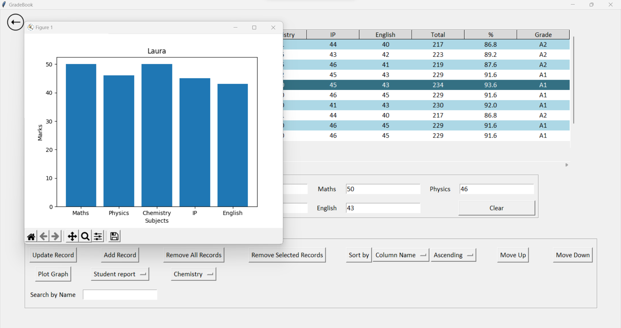The width and height of the screenshot is (621, 328).
Task: Open the Chemistry subject dropdown
Action: click(x=193, y=274)
